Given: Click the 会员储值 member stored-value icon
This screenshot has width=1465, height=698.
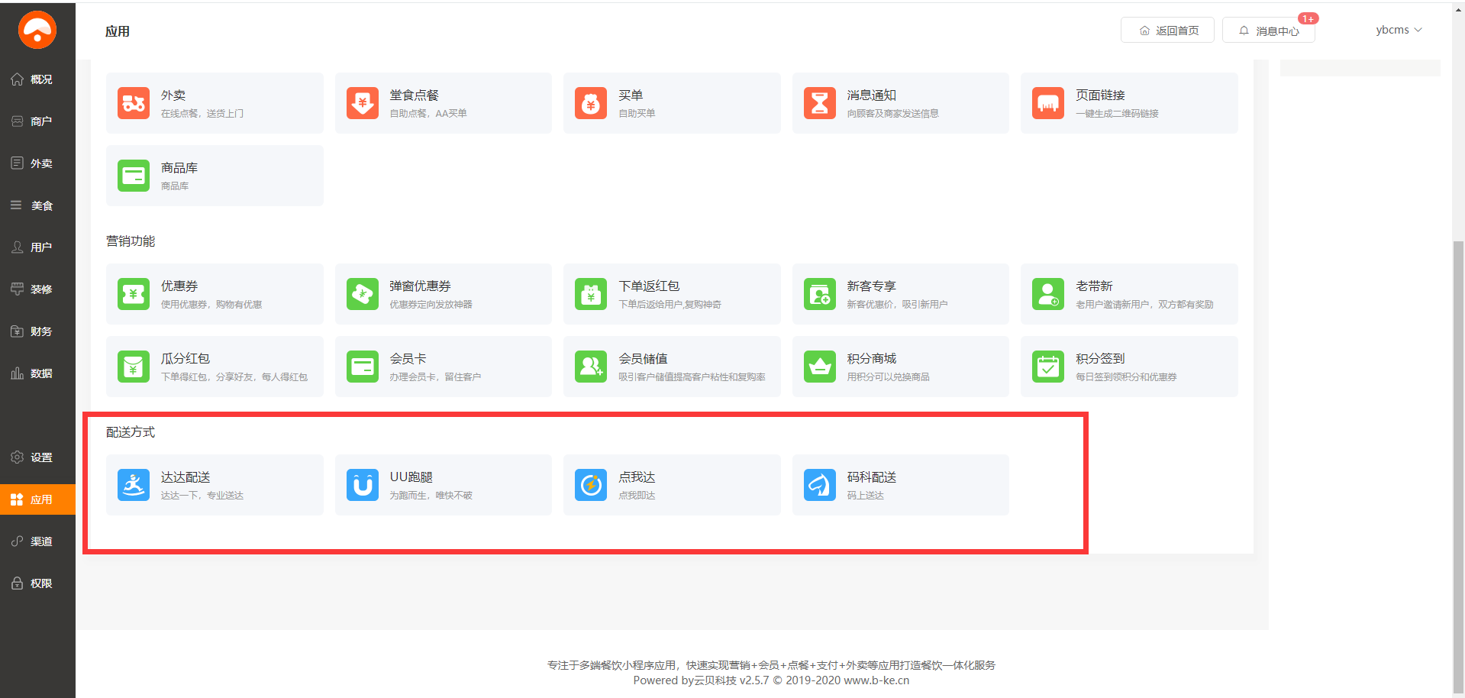Looking at the screenshot, I should [591, 367].
